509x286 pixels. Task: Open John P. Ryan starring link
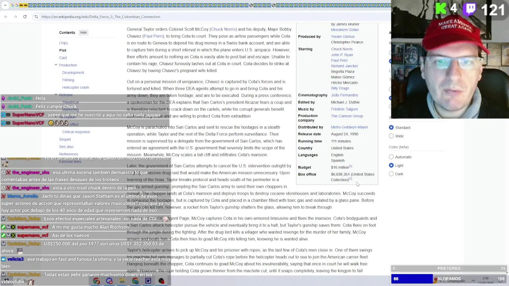click(x=342, y=55)
